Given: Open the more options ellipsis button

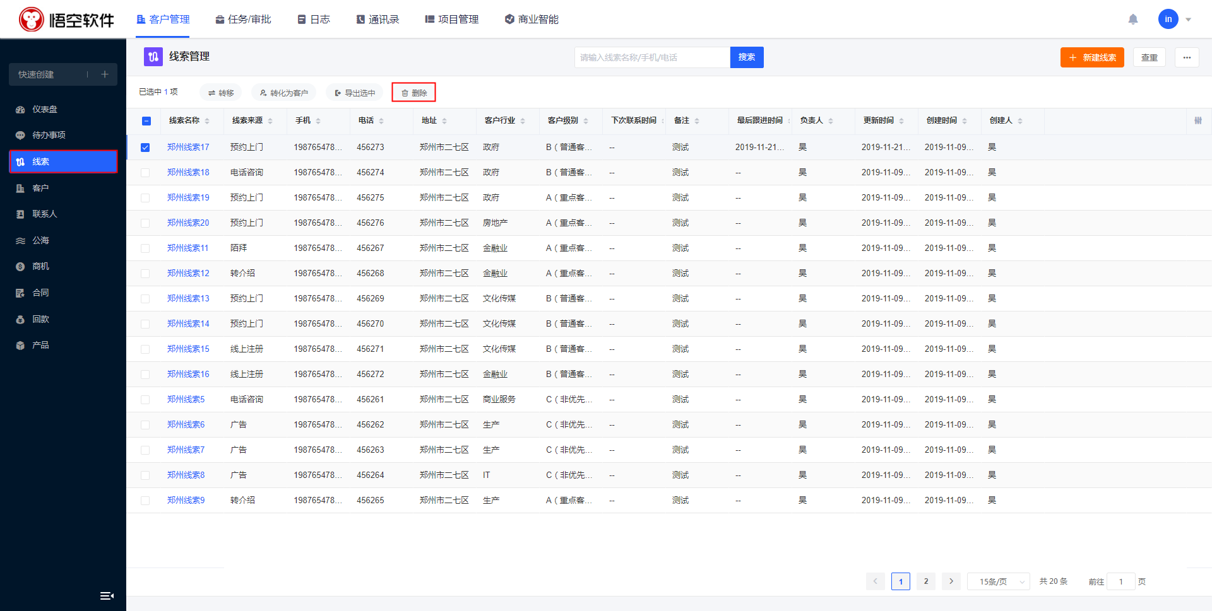Looking at the screenshot, I should point(1187,57).
